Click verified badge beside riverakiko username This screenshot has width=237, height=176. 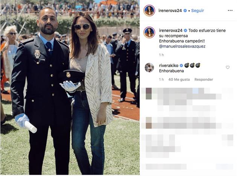(181, 66)
